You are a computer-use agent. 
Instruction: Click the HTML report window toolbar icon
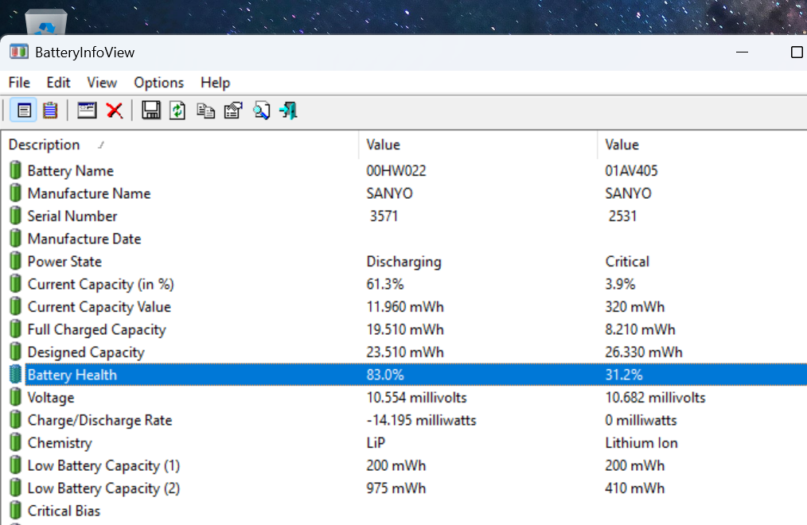pyautogui.click(x=87, y=111)
